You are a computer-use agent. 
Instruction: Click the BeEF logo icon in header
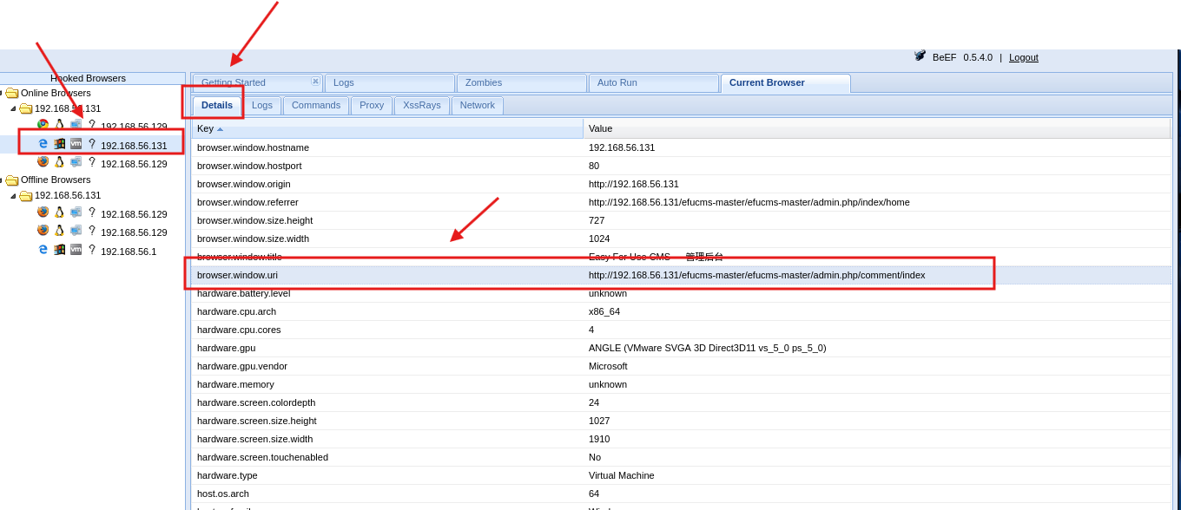click(920, 56)
